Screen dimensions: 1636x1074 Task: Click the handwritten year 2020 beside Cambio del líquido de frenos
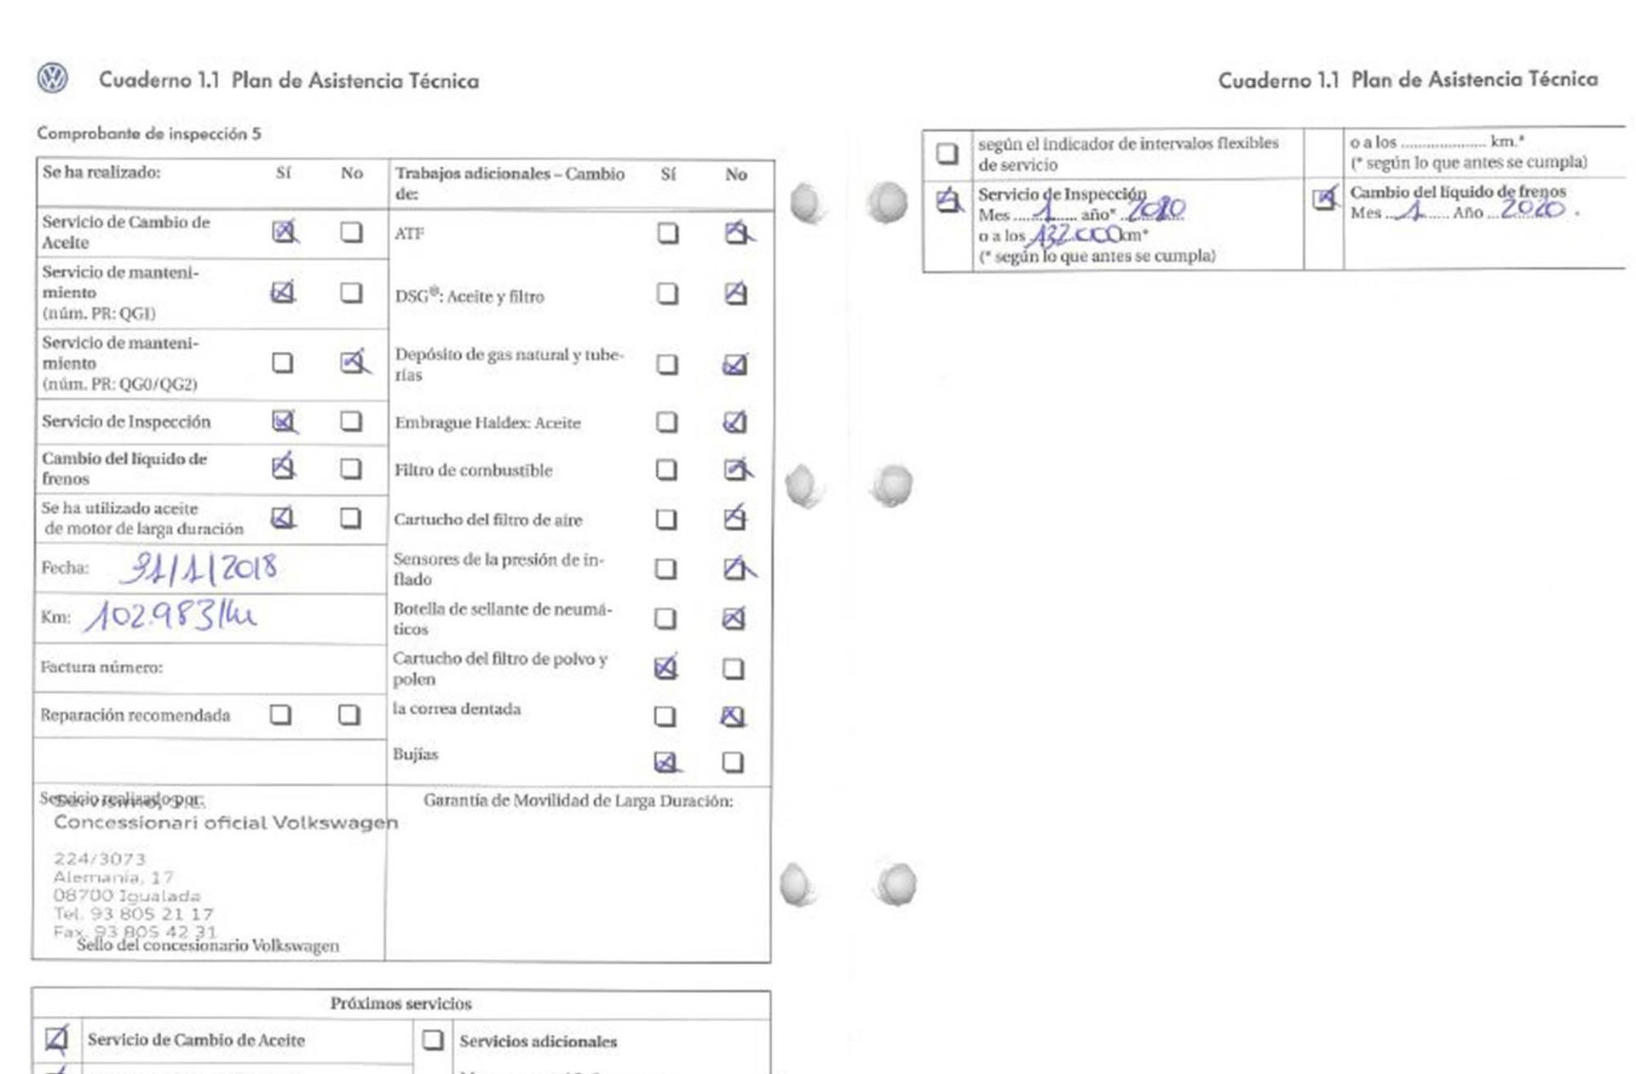[1532, 209]
